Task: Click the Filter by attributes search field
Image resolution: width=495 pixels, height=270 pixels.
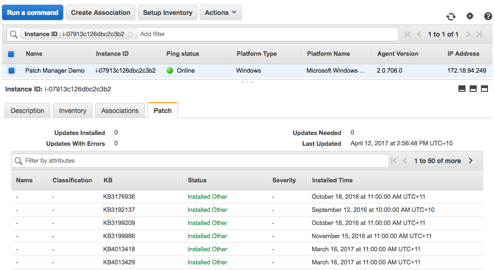Action: (202, 161)
